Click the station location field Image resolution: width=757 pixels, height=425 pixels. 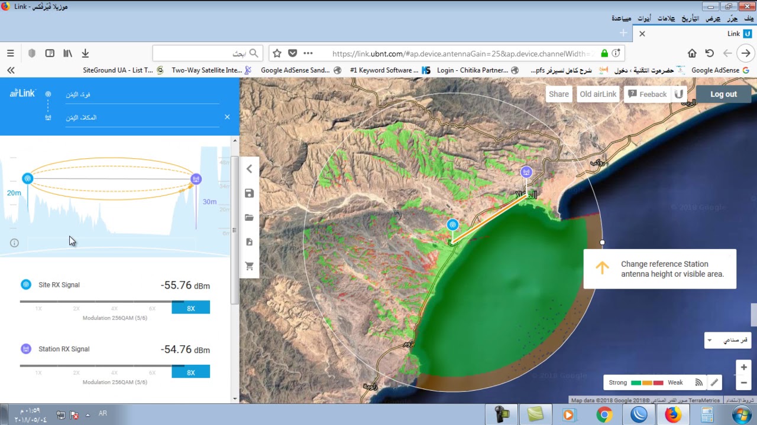142,117
